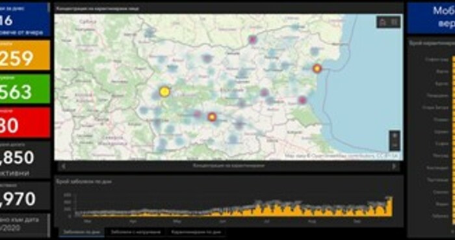Screen dimensions: 455x240
Task: Go to previous map view arrow
Action: 64,166
